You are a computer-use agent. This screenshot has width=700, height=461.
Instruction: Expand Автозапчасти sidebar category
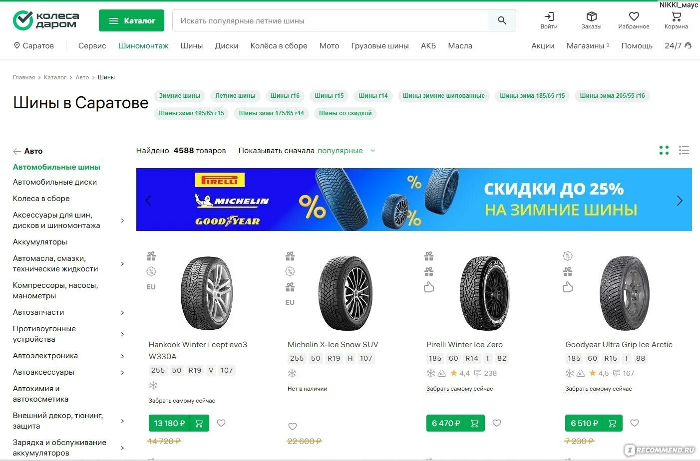122,312
